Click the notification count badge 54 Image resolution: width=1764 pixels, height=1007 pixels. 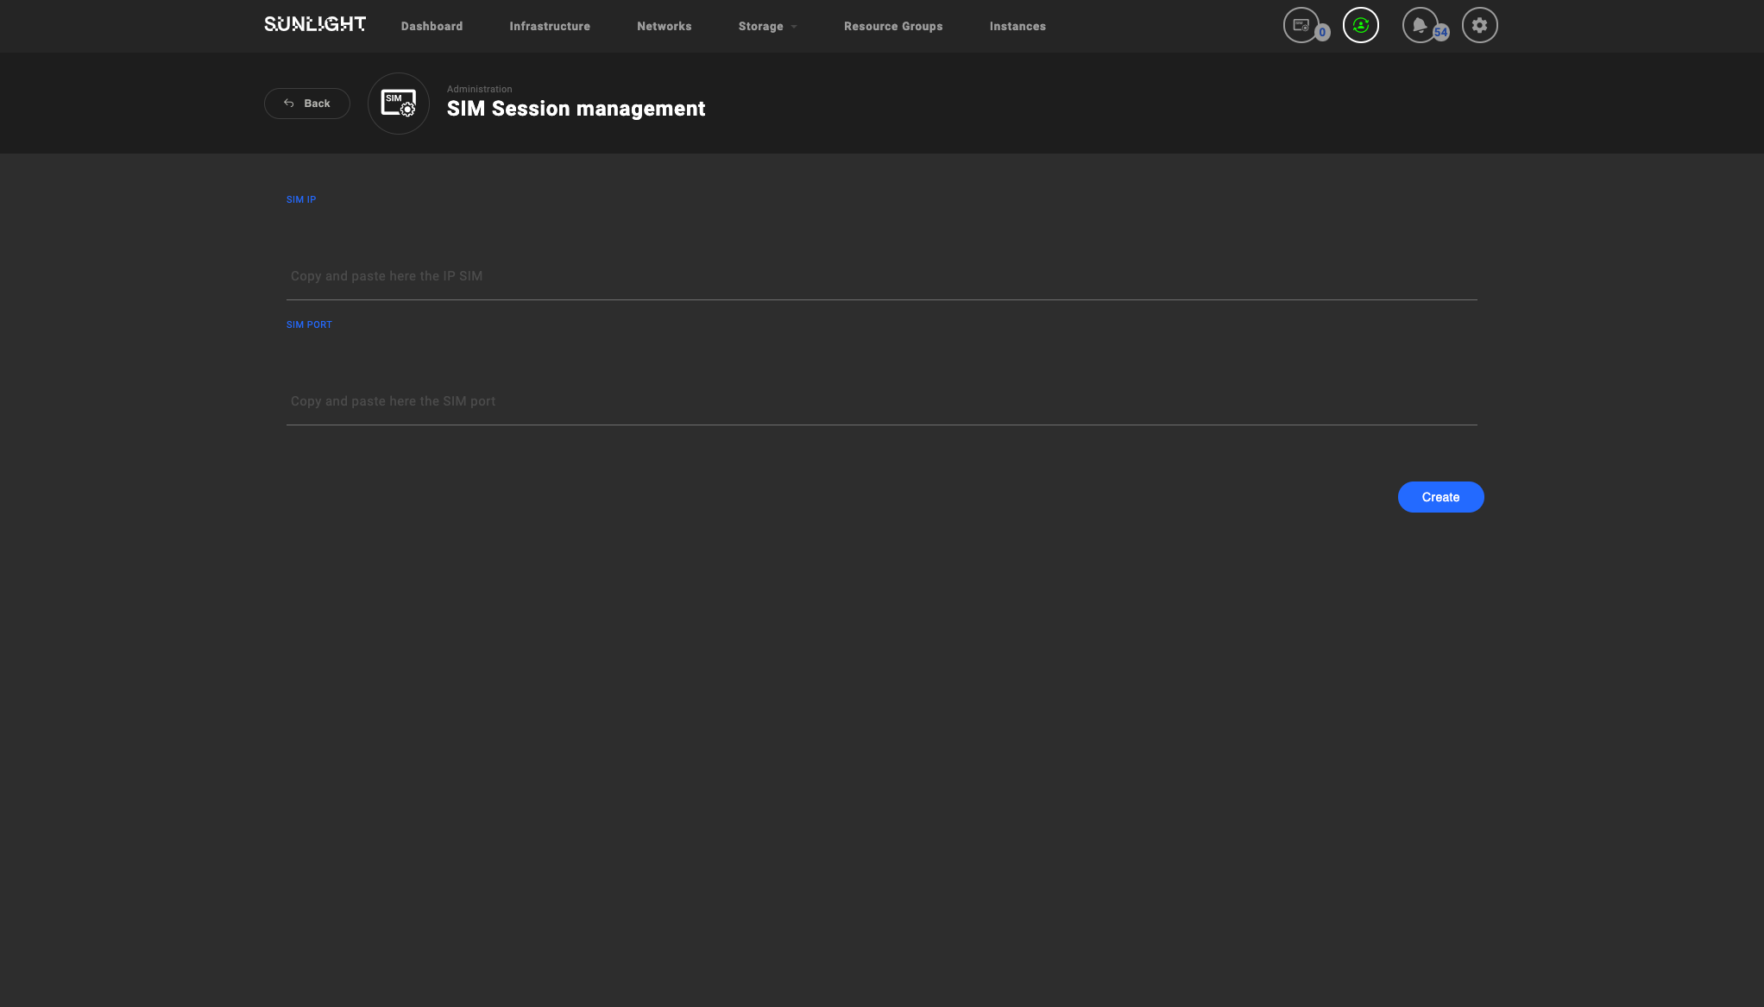point(1441,33)
